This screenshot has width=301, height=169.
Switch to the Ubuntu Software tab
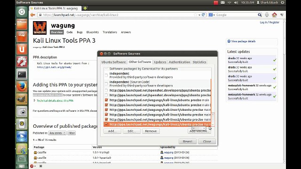(x=113, y=62)
